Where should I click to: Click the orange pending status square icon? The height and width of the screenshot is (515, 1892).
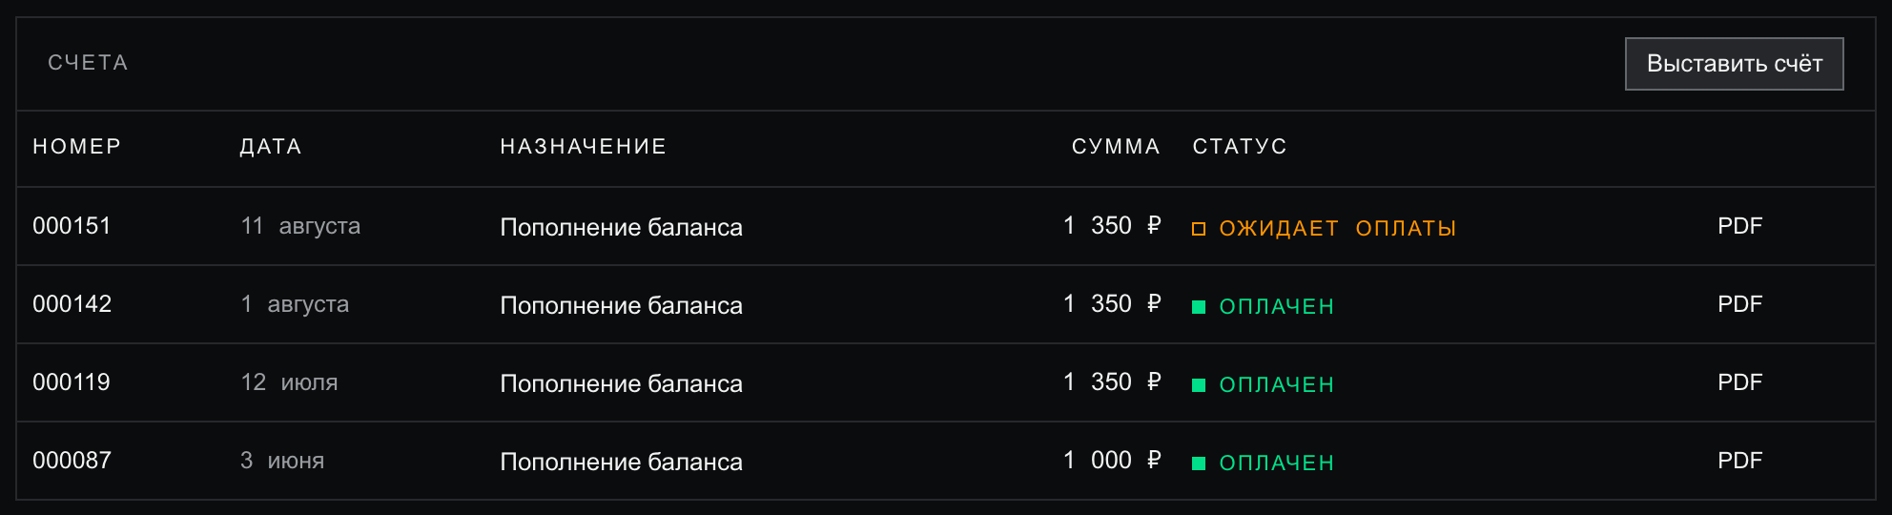coord(1199,229)
